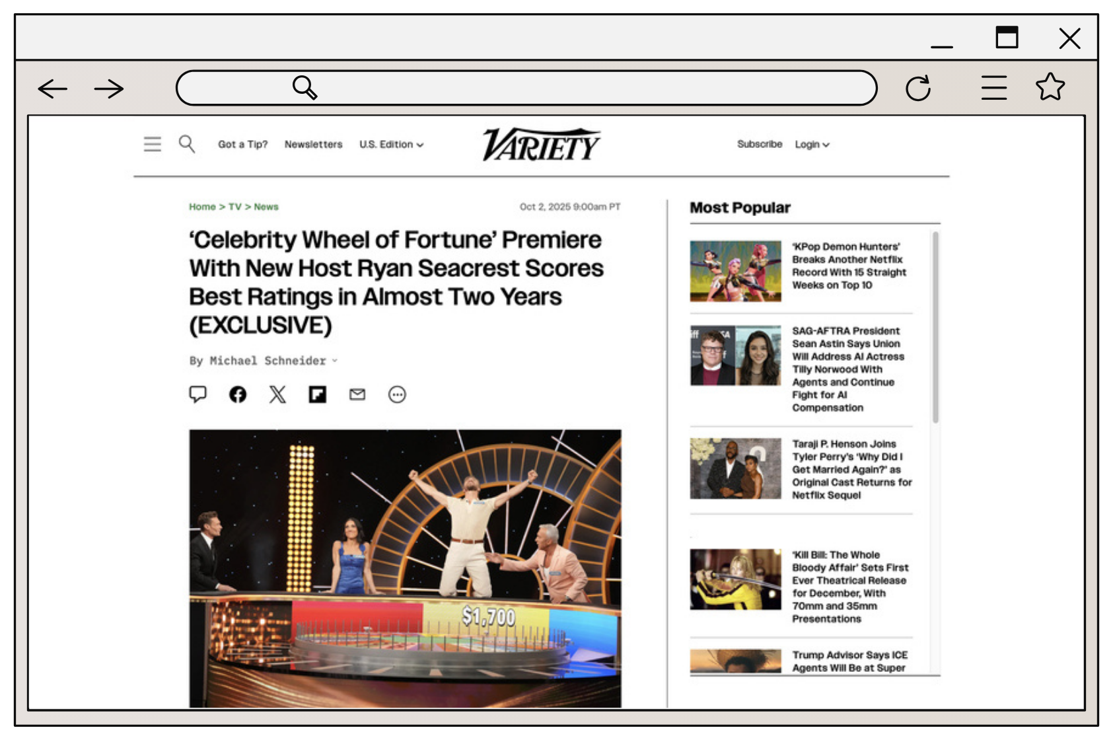Open the Got a Tip? page
Viewport: 1113px width, 740px height.
click(x=243, y=144)
